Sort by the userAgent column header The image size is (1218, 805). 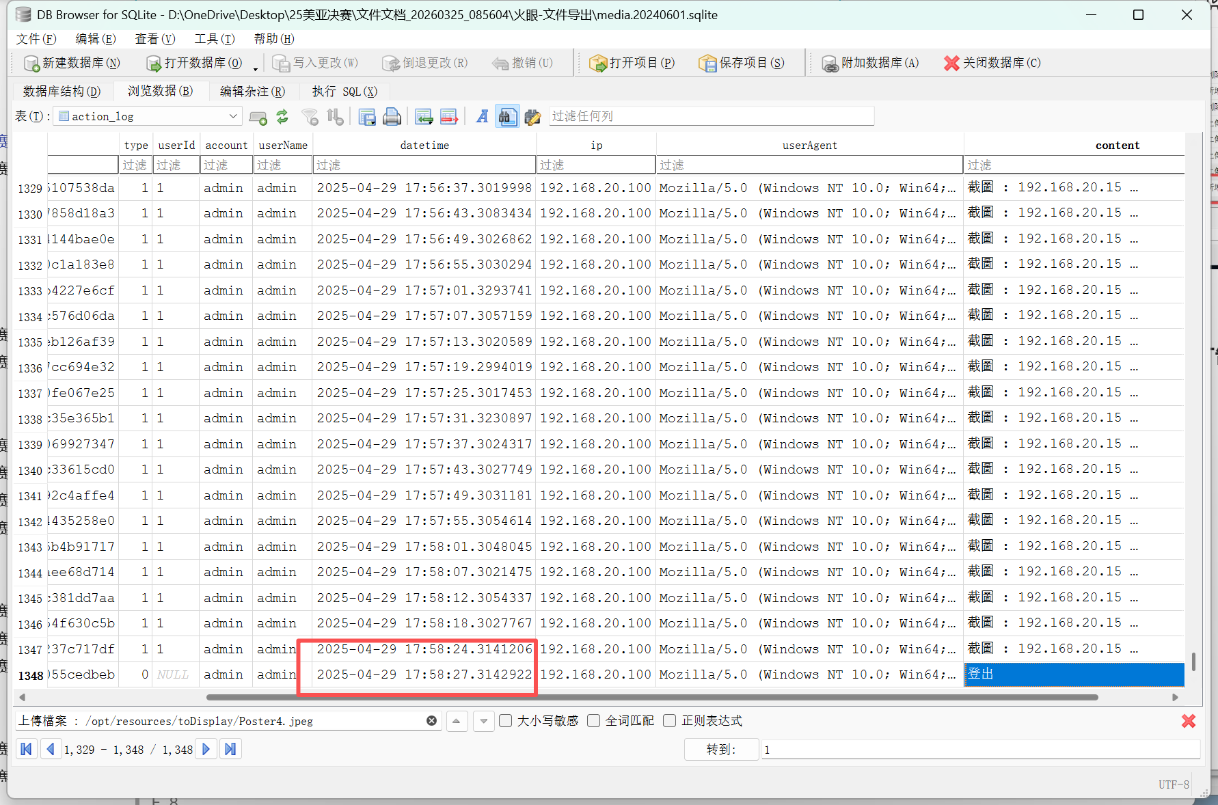[x=810, y=145]
